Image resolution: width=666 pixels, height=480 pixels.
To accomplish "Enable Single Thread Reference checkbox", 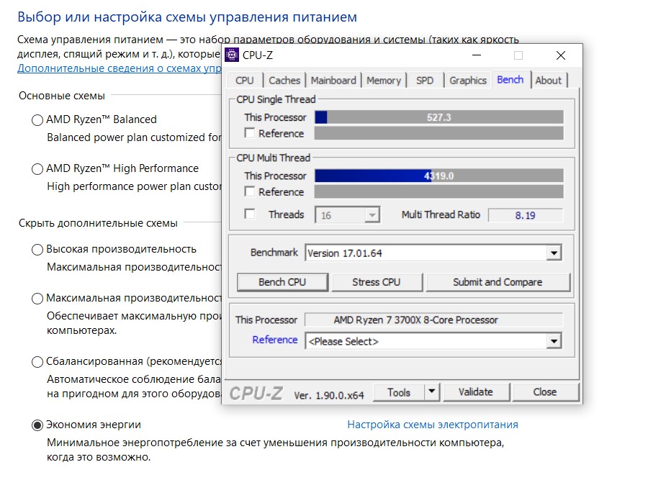I will coord(250,133).
